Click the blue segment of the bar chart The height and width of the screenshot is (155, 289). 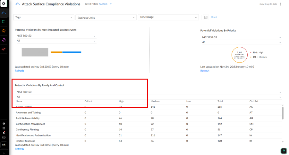tap(72, 52)
